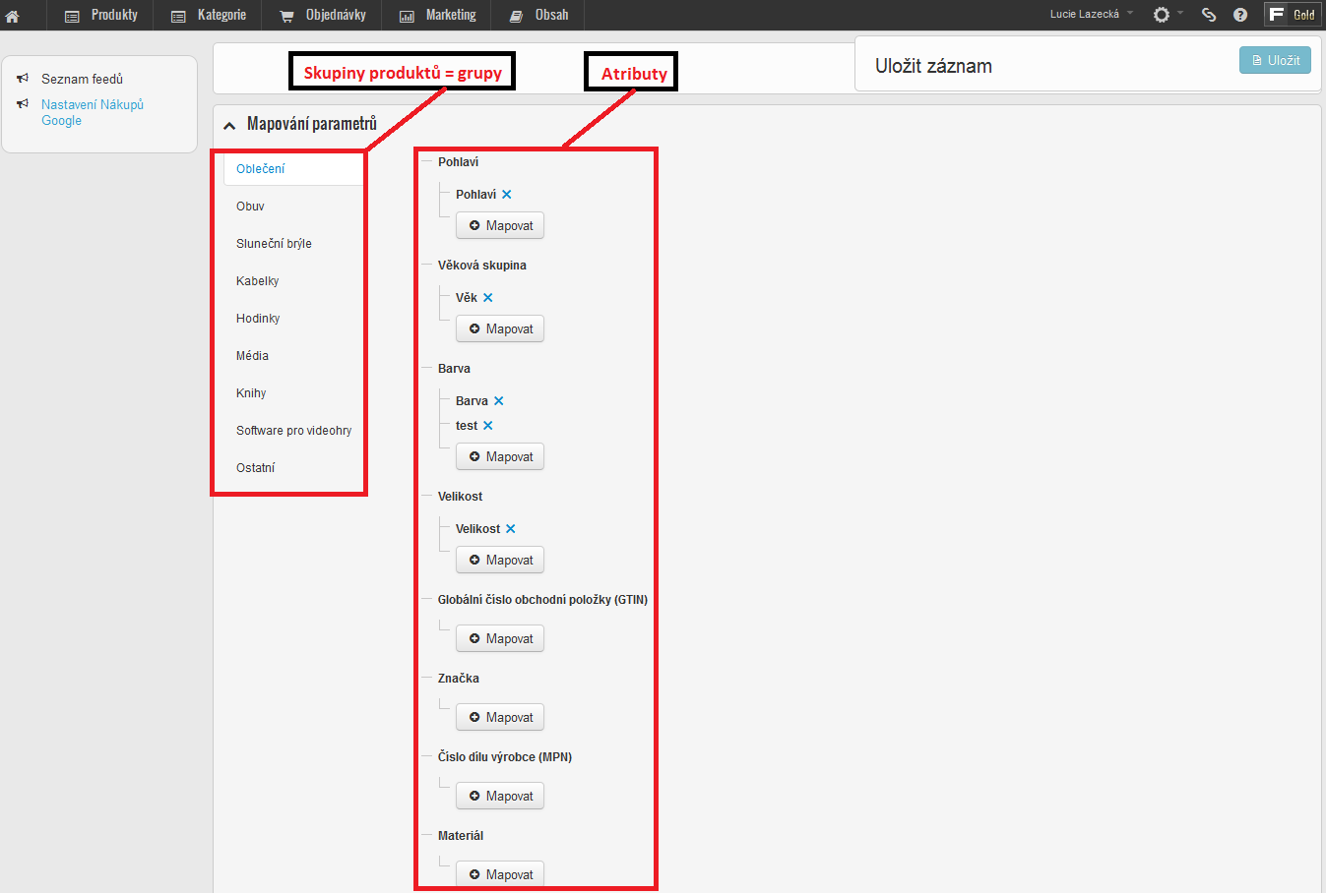Click the Gold plan badge
This screenshot has width=1326, height=893.
(x=1293, y=14)
